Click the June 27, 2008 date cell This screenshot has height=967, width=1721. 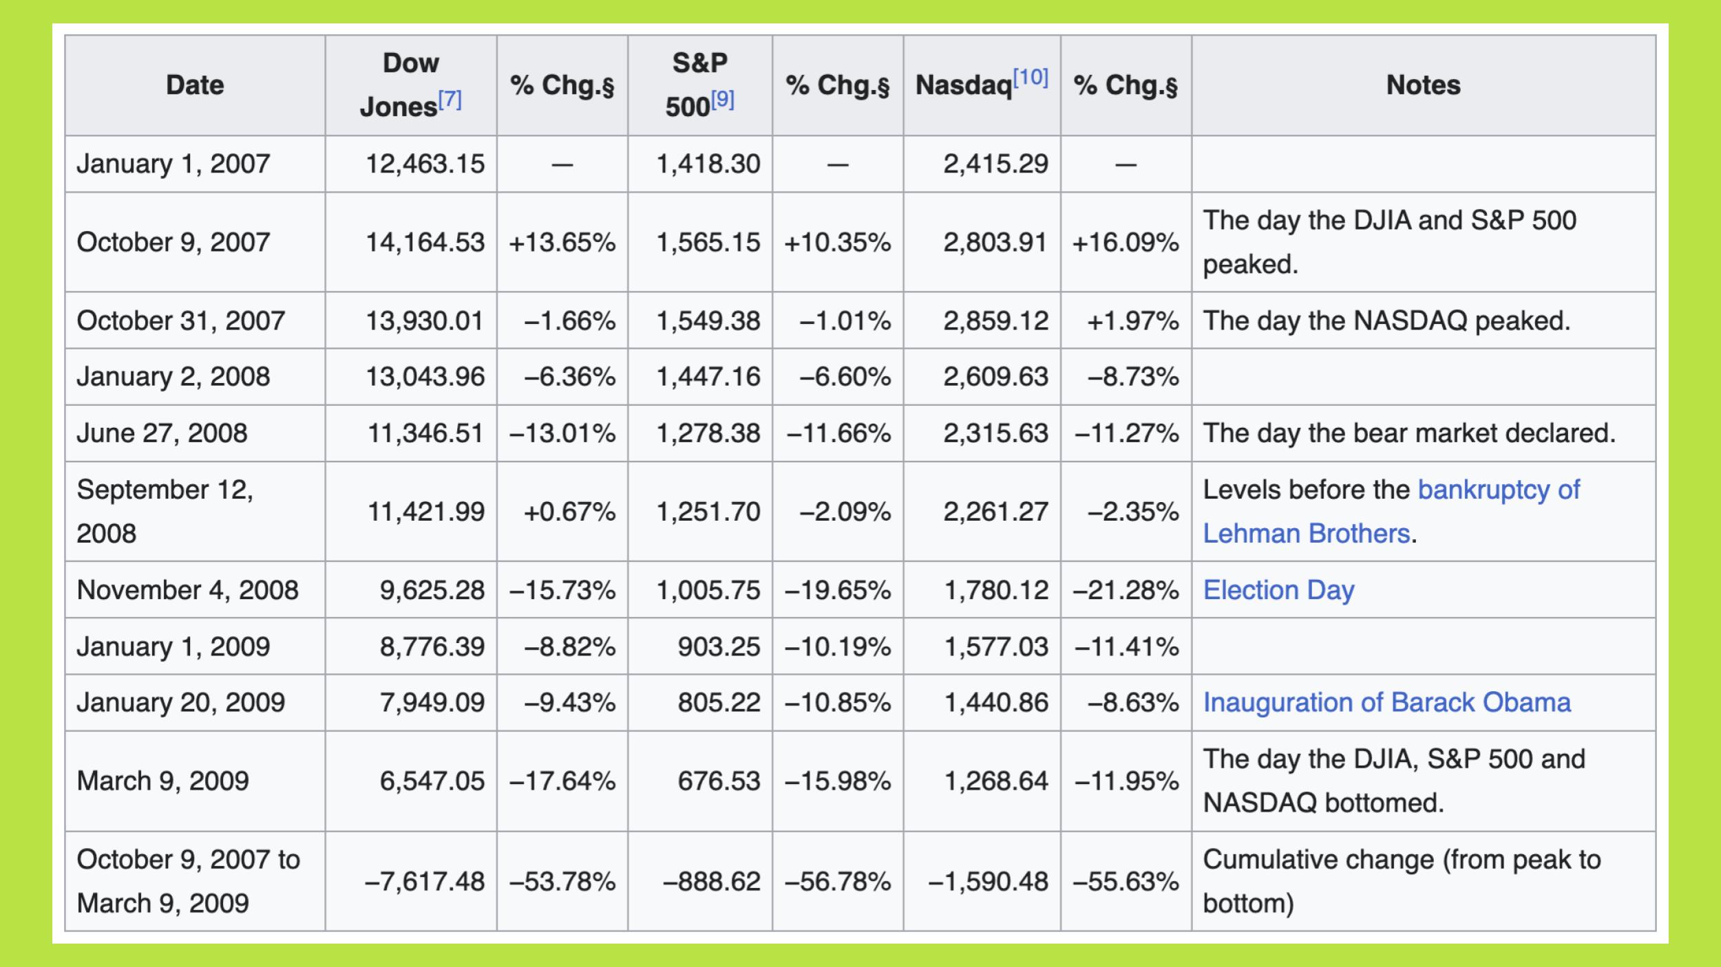(162, 433)
